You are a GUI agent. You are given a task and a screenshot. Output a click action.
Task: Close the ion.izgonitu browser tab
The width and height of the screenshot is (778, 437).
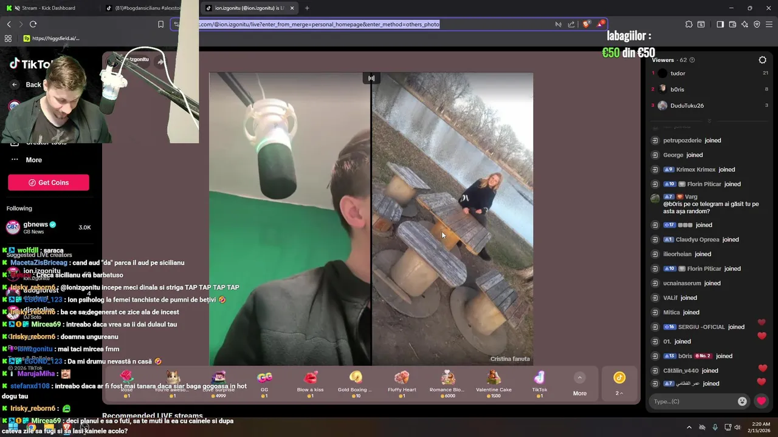tap(292, 8)
